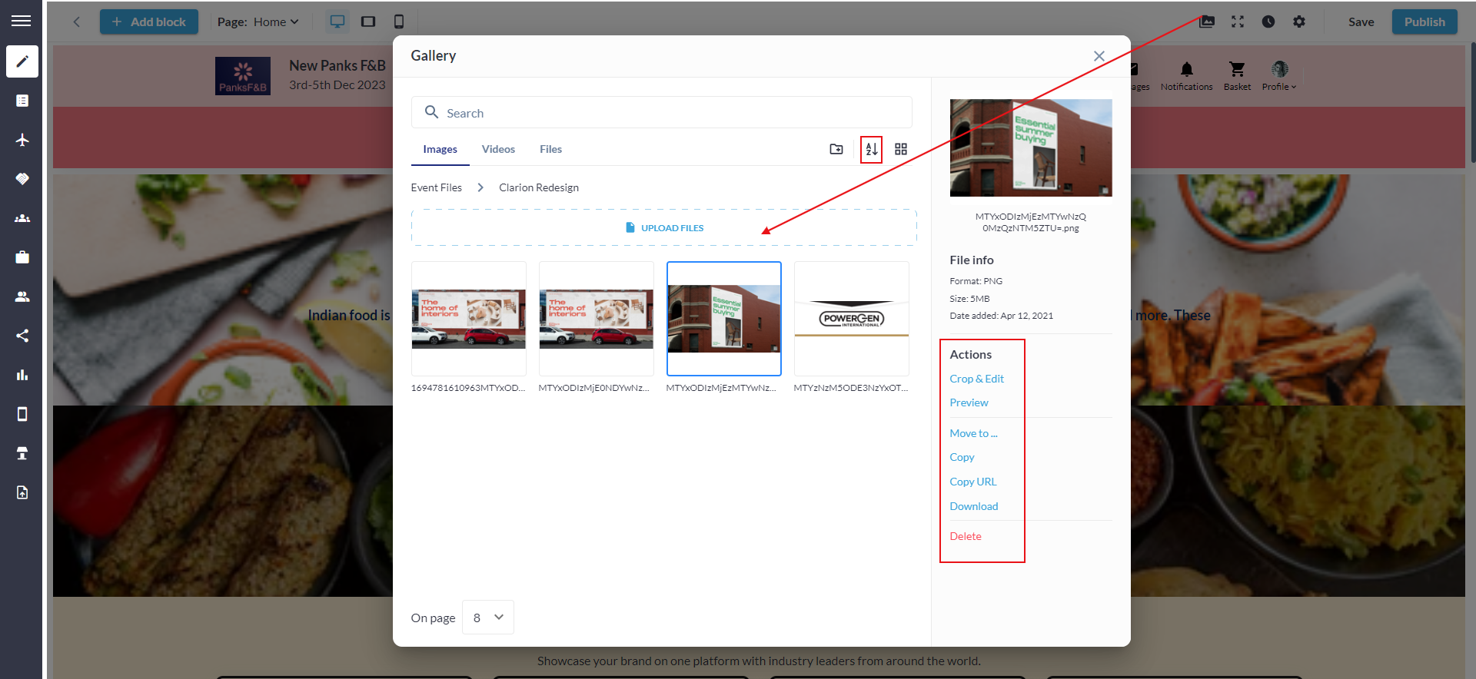Click the Preview action
The image size is (1476, 679).
click(969, 402)
